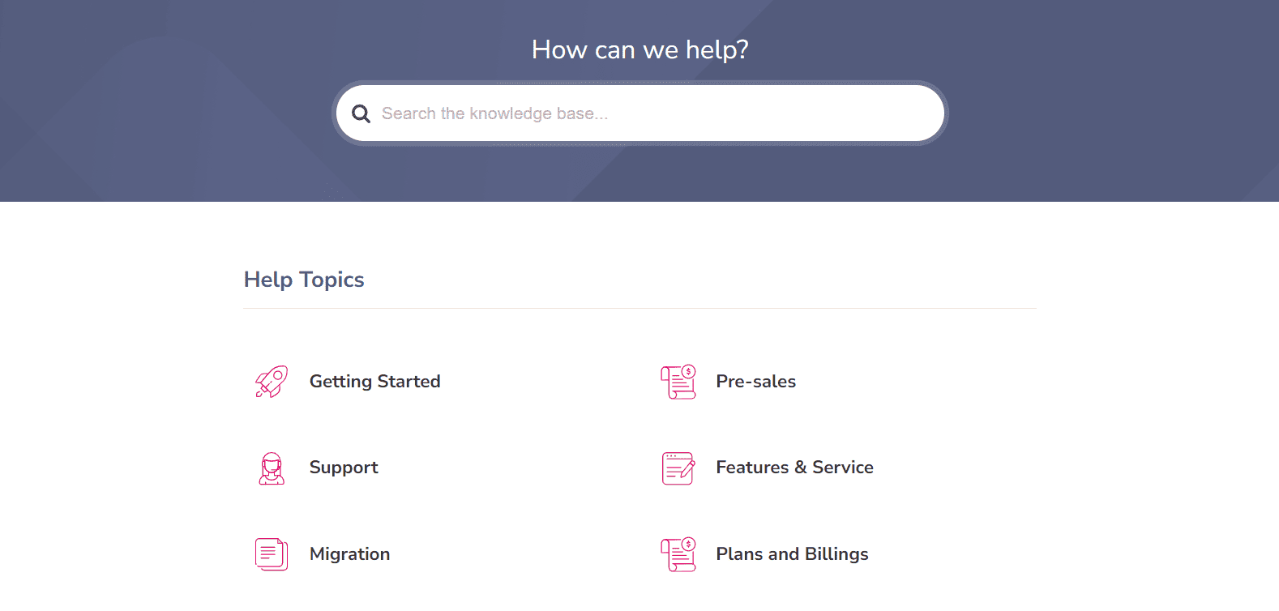Open the Migration topic link
The image size is (1279, 611).
pos(349,554)
